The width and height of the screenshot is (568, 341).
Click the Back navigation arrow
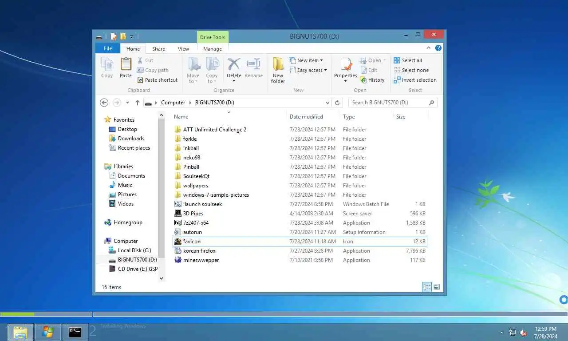pos(104,103)
